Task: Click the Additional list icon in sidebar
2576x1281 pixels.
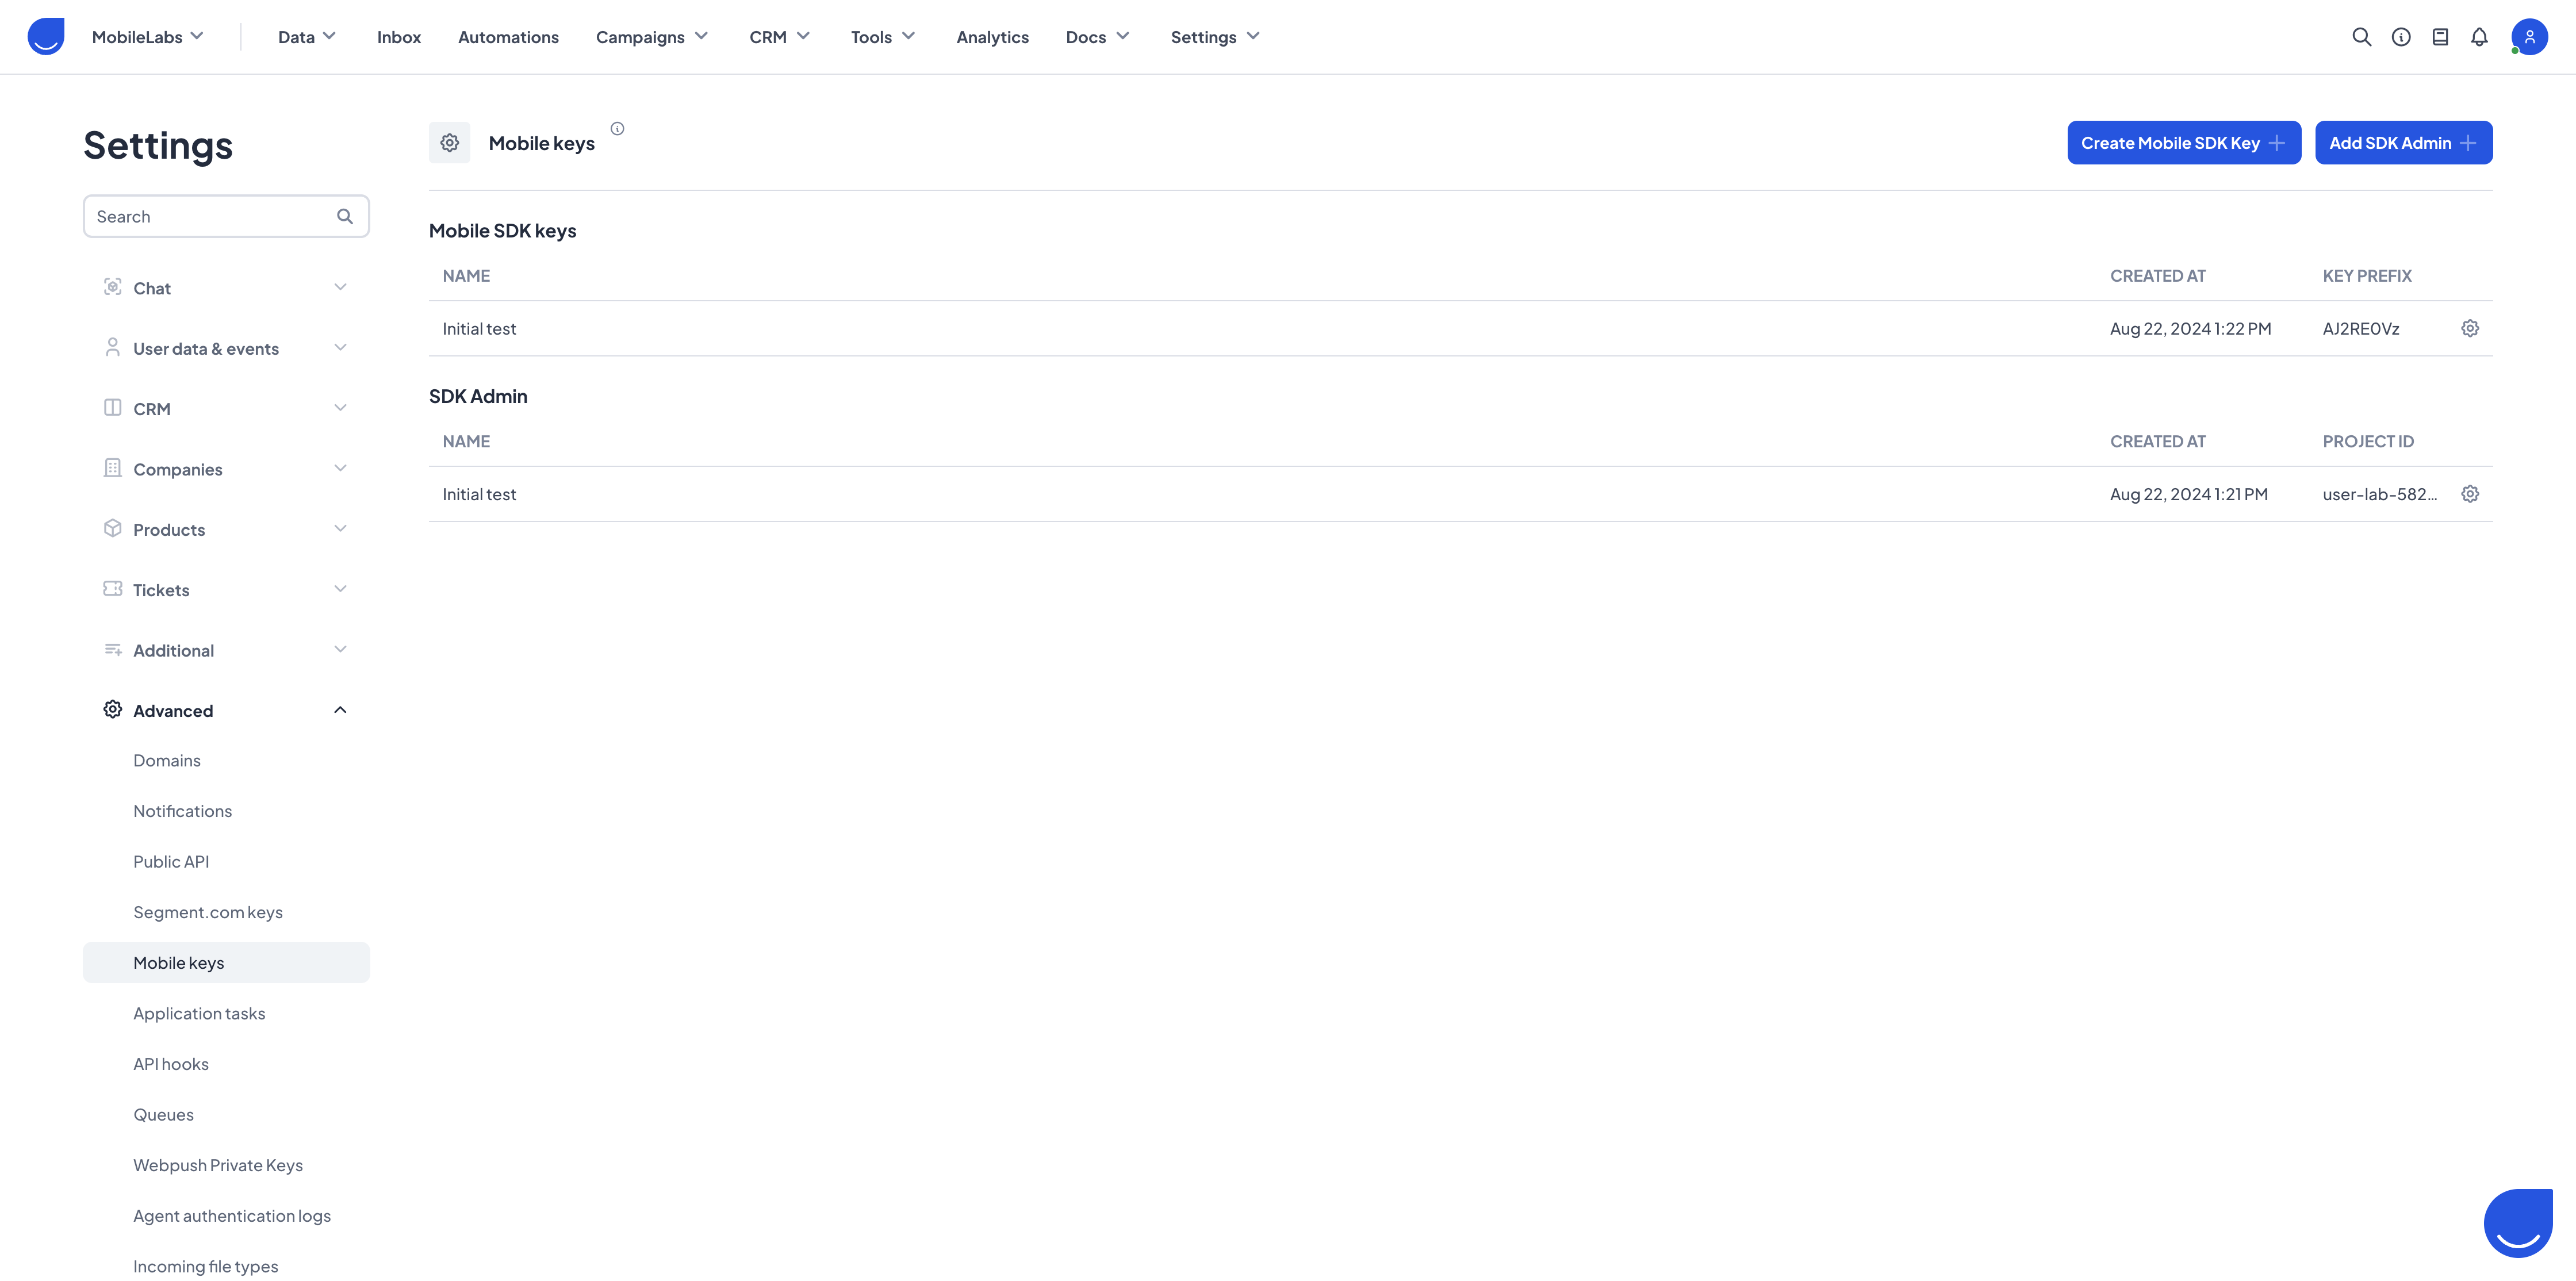Action: [x=112, y=649]
